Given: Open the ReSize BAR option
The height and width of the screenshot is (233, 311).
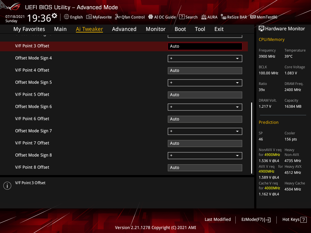Looking at the screenshot, I should (x=234, y=17).
